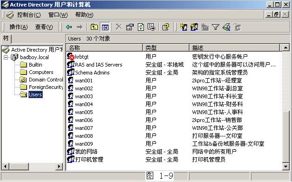Open the 操作(A) menu
This screenshot has height=182, width=292.
pyautogui.click(x=19, y=27)
